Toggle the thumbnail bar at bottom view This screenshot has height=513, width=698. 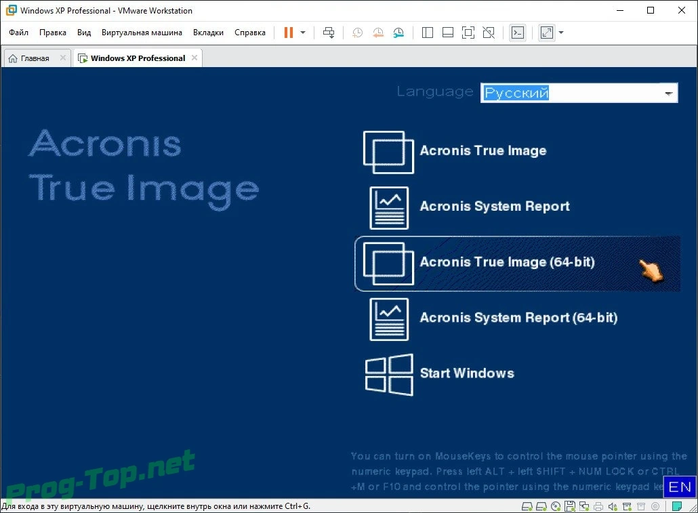tap(448, 33)
